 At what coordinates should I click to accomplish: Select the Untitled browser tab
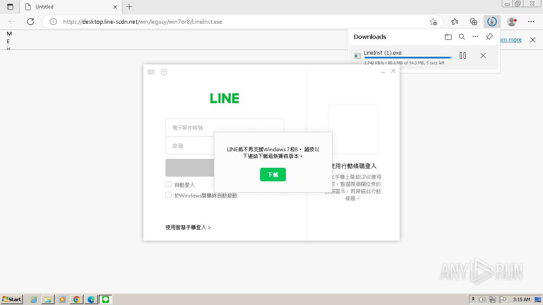[x=70, y=7]
